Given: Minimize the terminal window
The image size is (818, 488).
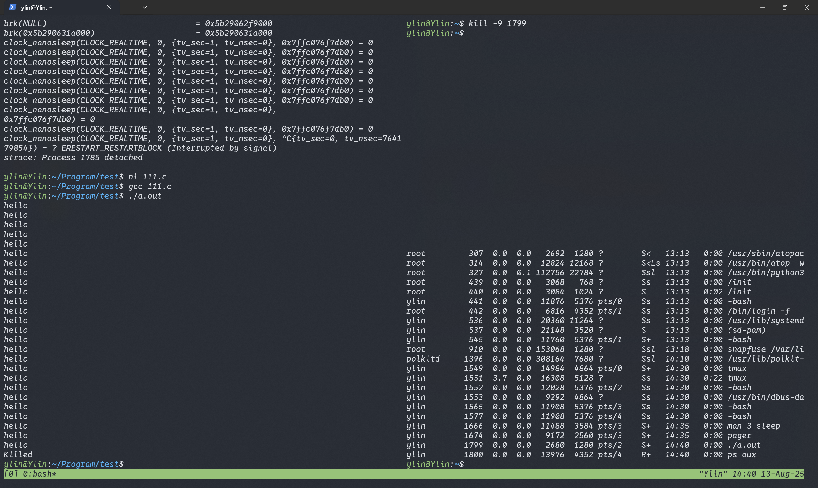Looking at the screenshot, I should pyautogui.click(x=763, y=7).
